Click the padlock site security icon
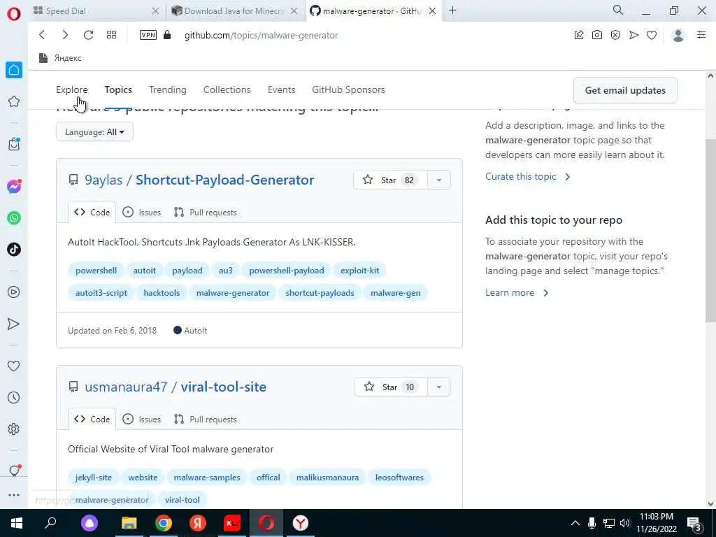The width and height of the screenshot is (716, 537). [x=167, y=35]
